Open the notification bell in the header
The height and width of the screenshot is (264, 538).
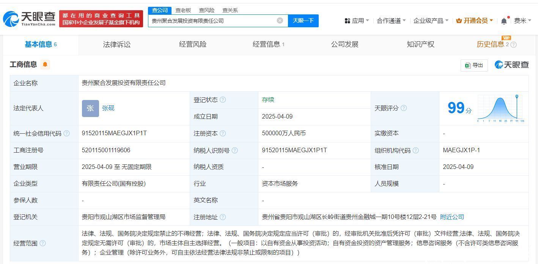(504, 21)
